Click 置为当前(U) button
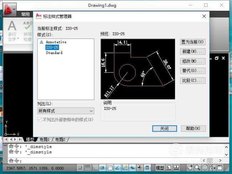 click(193, 42)
